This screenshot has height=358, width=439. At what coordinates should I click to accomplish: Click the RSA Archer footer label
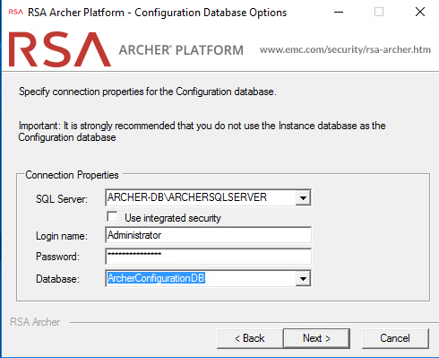[35, 322]
